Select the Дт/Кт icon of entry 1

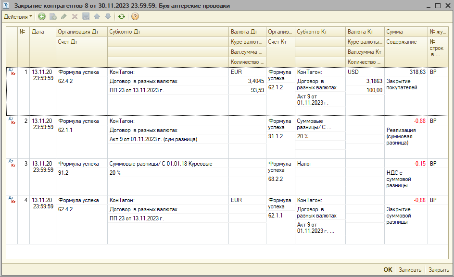pyautogui.click(x=12, y=72)
